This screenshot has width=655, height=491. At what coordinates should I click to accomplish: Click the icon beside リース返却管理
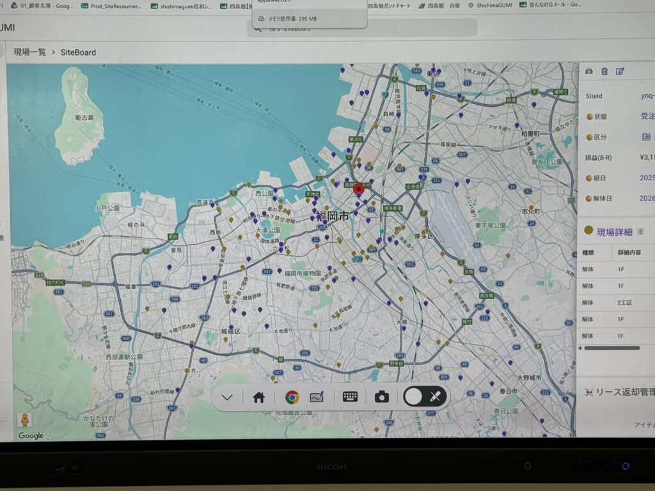coord(588,393)
